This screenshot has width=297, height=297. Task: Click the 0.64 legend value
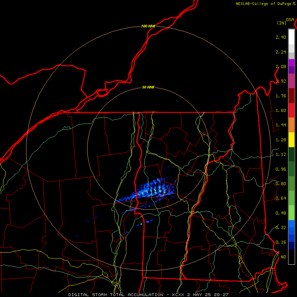(281, 198)
